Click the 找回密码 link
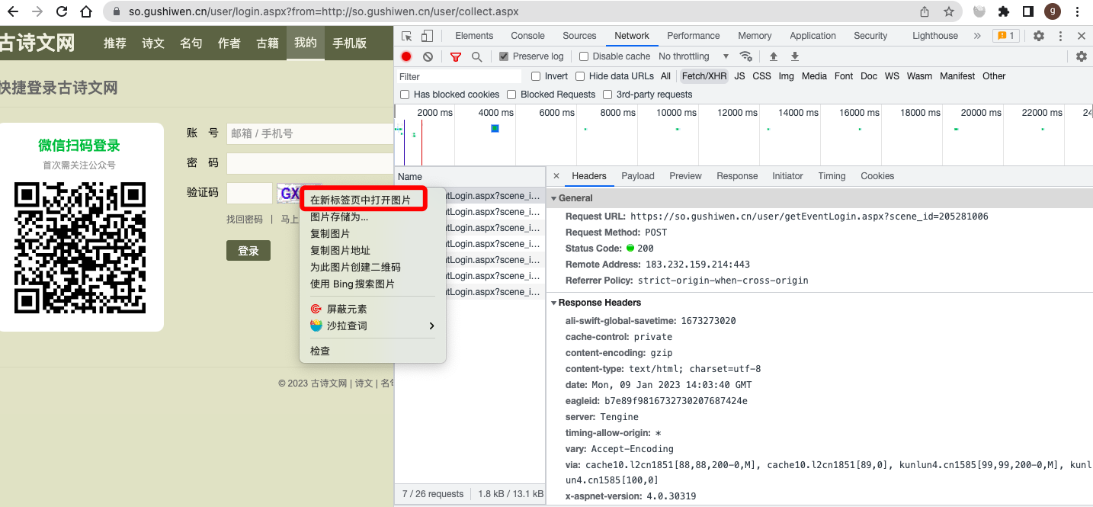Screen dimensions: 1093x507 (x=244, y=220)
